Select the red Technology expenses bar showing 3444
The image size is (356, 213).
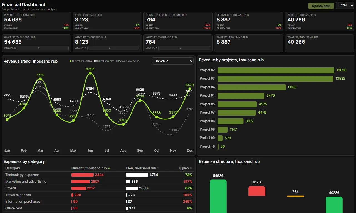pyautogui.click(x=83, y=175)
